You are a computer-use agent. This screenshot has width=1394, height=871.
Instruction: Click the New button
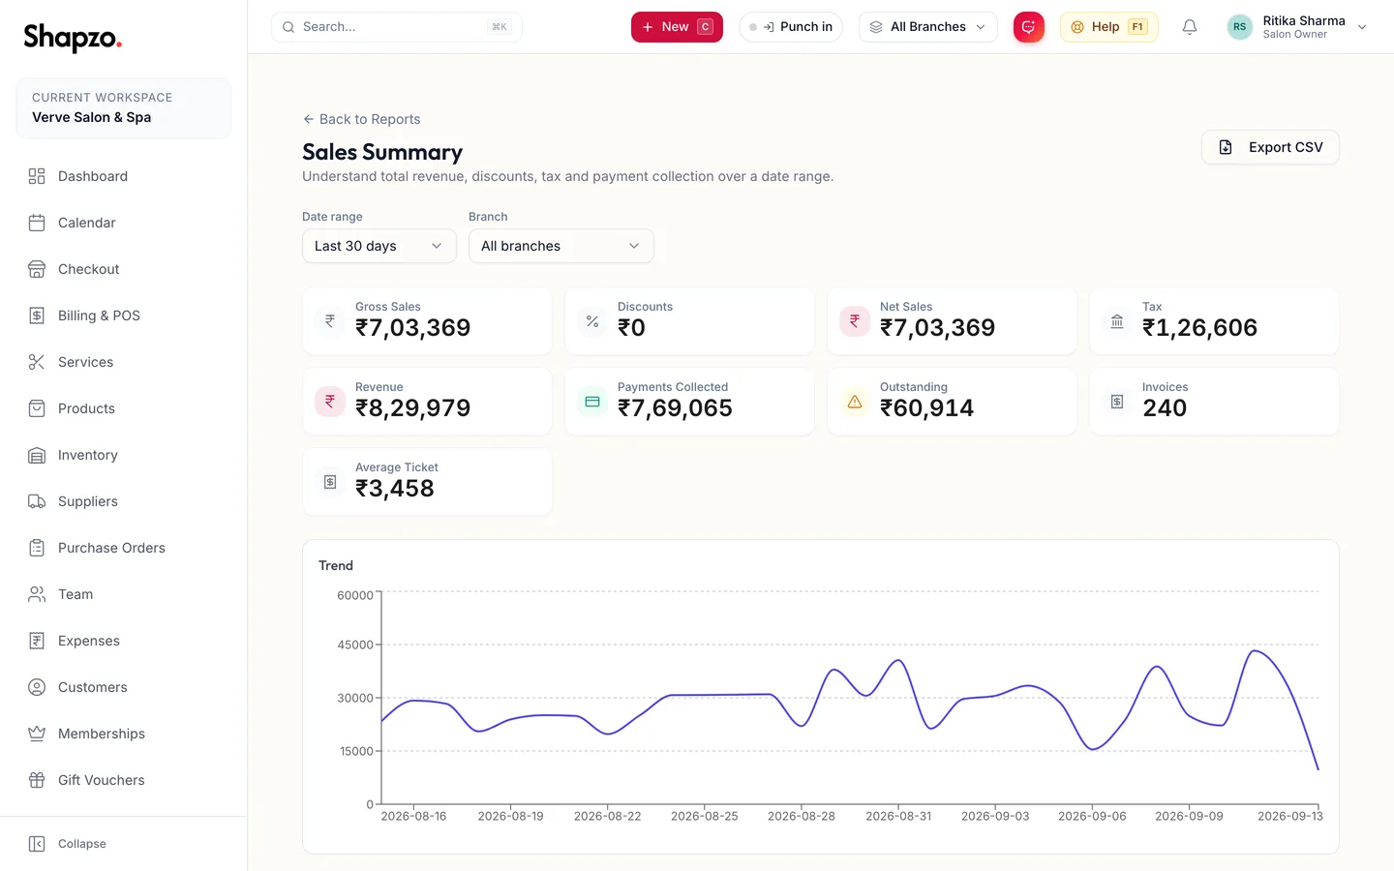(x=677, y=27)
